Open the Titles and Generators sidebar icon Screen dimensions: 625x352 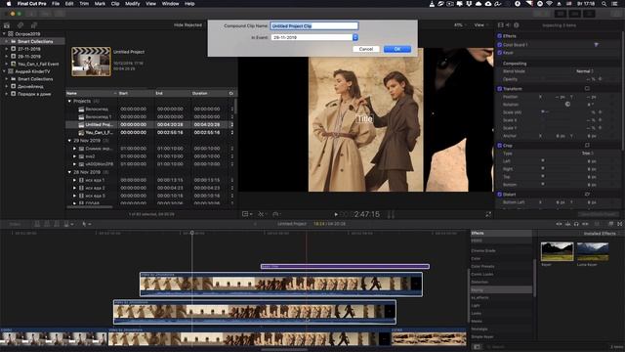pyautogui.click(x=34, y=25)
